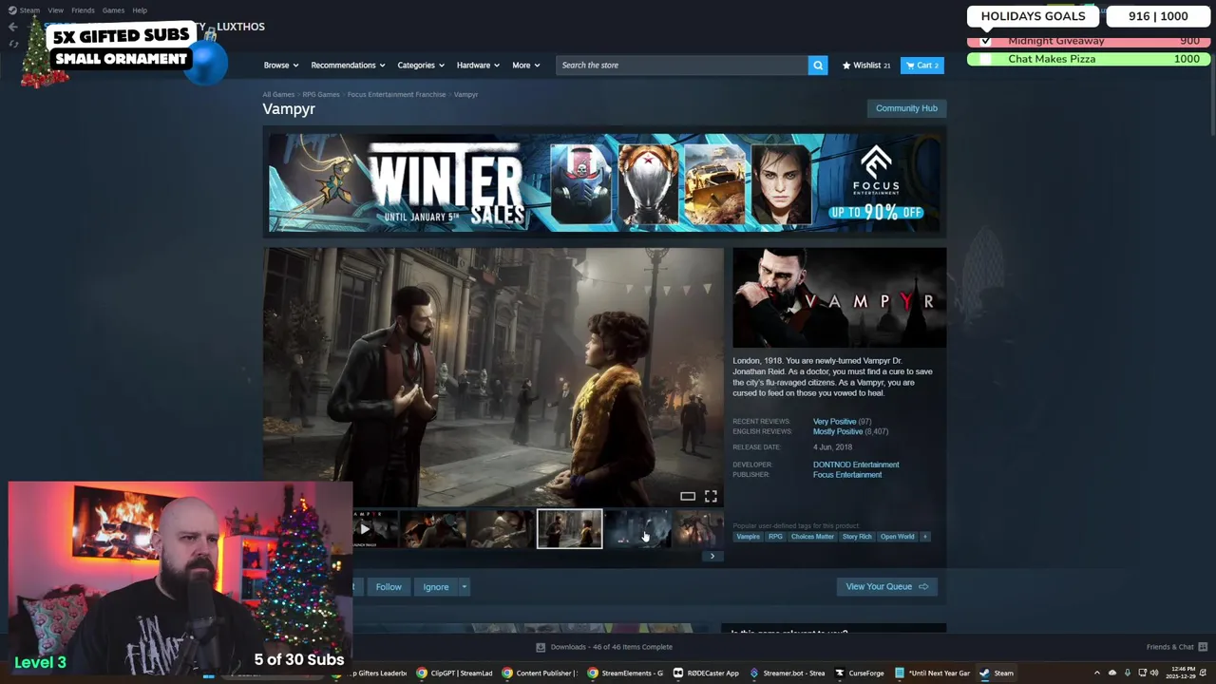Click the RPG tag
Screen dimensions: 1216x684
[x=775, y=537]
